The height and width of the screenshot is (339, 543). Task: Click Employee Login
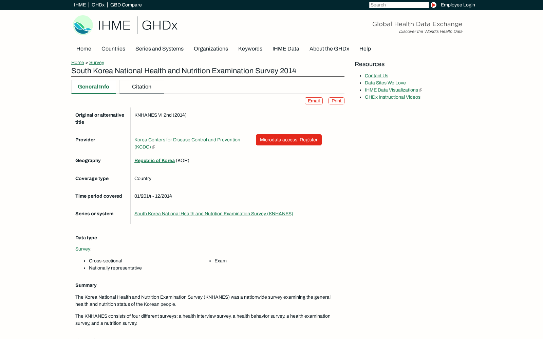pyautogui.click(x=458, y=5)
